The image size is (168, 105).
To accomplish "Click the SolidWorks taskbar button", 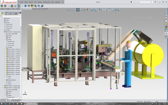I will tap(31, 104).
